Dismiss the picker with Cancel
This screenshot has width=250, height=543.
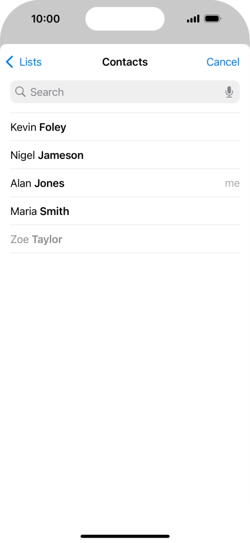[223, 62]
